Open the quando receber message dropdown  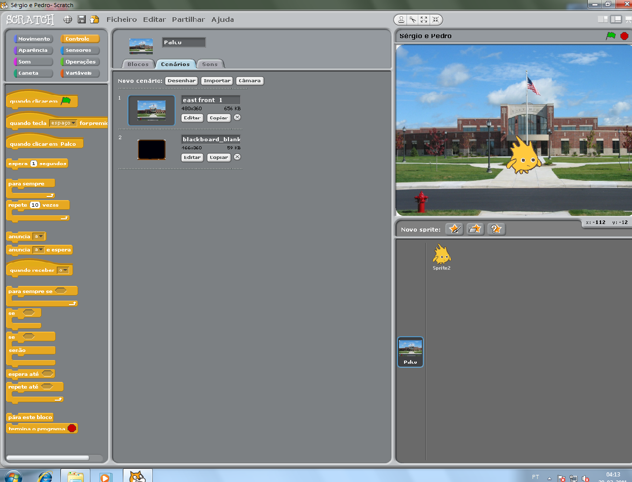(63, 270)
